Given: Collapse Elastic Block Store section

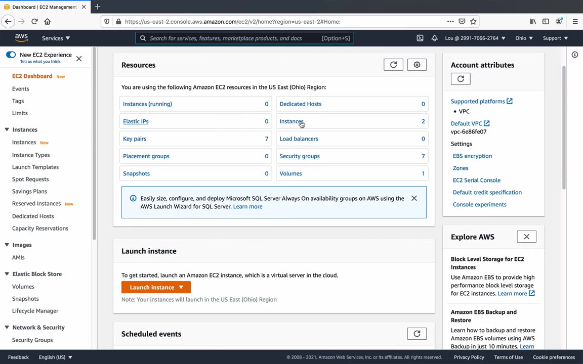Looking at the screenshot, I should coord(7,274).
